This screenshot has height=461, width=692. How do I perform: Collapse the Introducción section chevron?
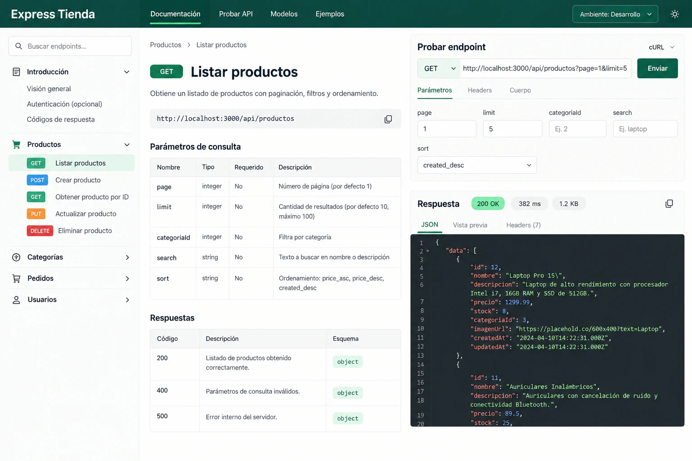pos(127,72)
